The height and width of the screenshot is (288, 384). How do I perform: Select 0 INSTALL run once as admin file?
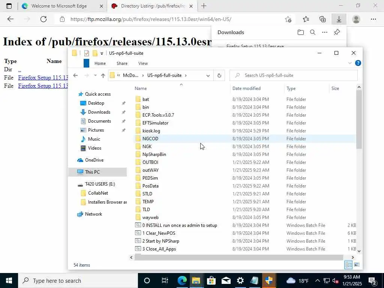(180, 225)
